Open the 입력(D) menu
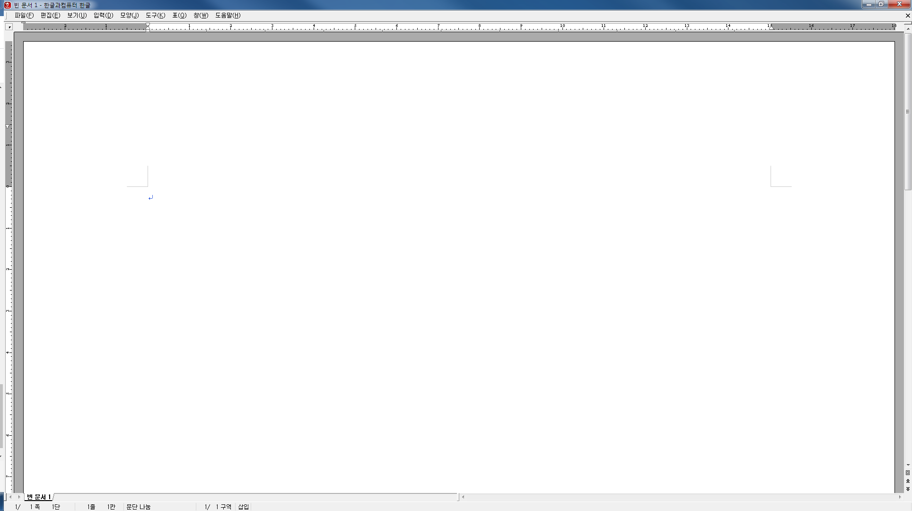 103,15
